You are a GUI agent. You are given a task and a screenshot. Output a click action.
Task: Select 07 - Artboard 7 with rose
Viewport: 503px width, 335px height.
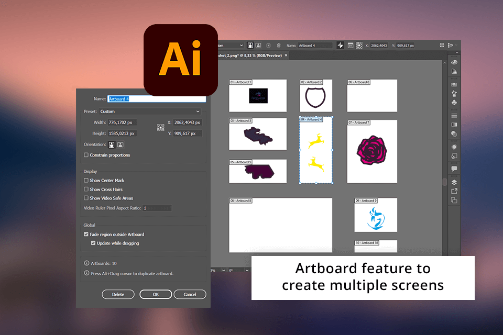(372, 151)
